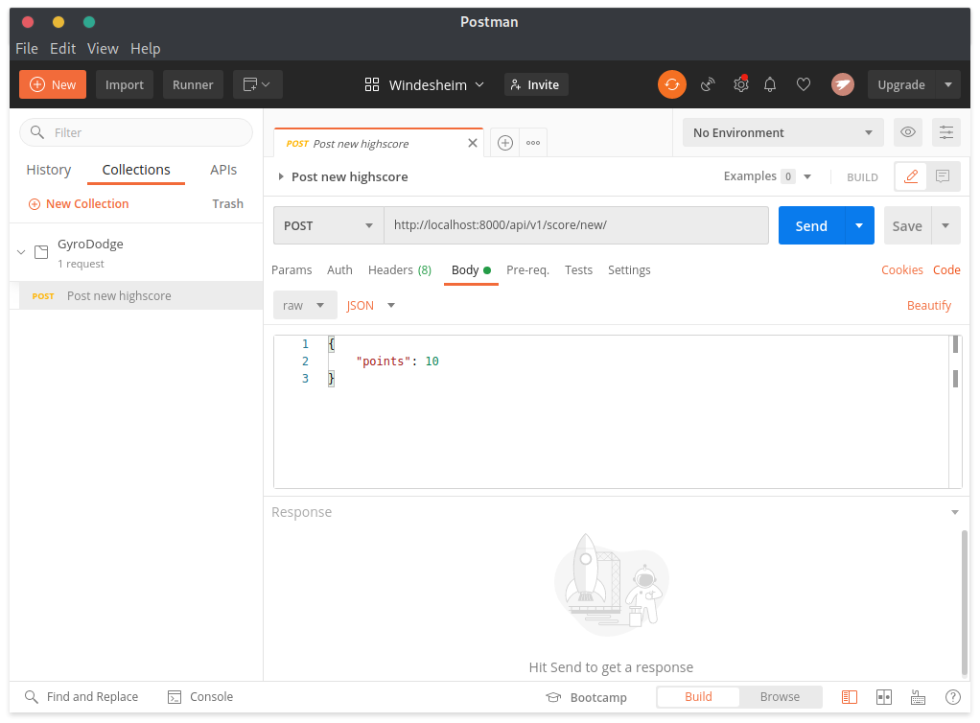Open the comments icon
Screen dimensions: 980x723
pos(943,176)
